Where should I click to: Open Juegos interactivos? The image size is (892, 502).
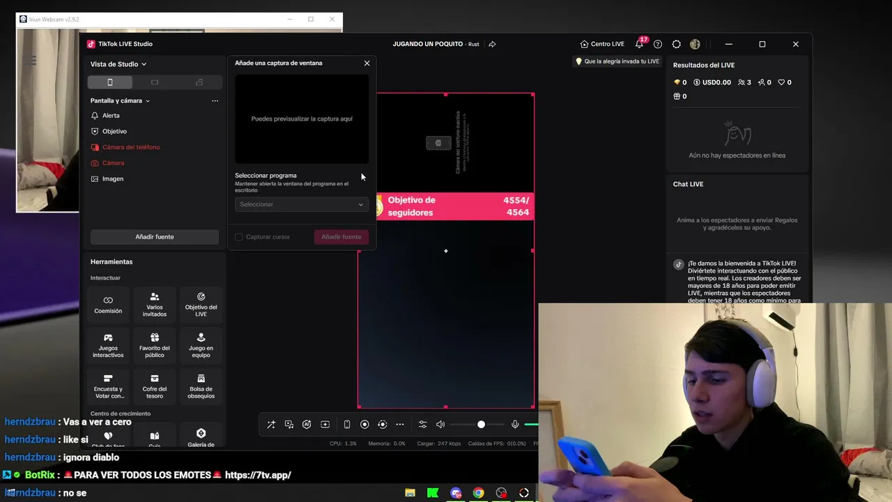(x=108, y=346)
